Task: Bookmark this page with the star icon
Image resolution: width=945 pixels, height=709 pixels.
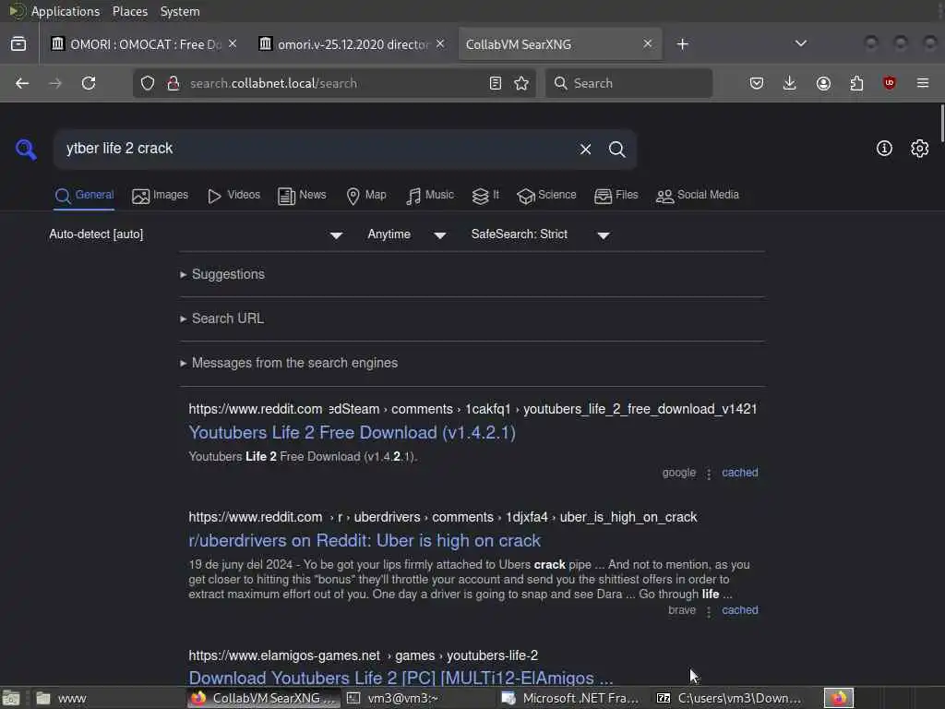Action: 522,83
